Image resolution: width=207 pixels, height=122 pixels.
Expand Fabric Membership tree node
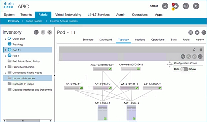(6, 67)
